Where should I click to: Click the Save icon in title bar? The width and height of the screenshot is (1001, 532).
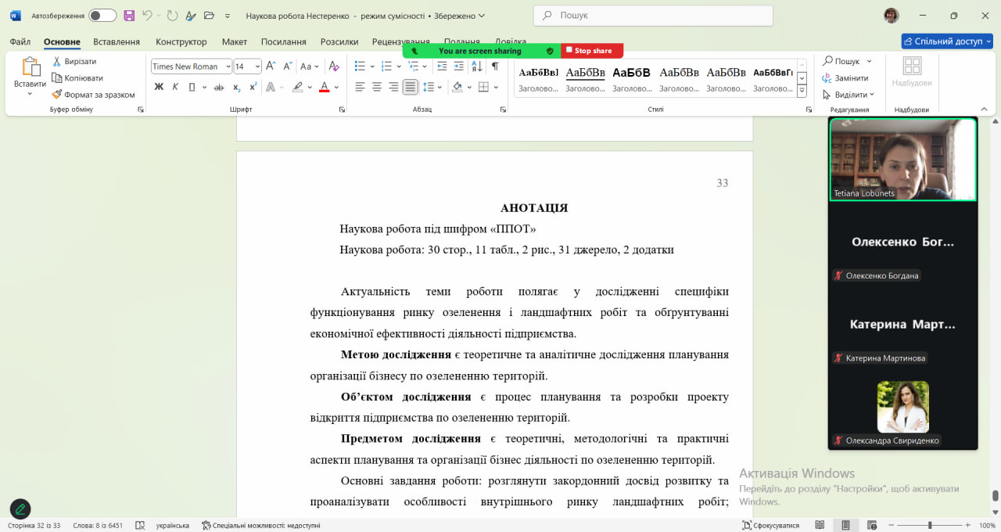[129, 16]
